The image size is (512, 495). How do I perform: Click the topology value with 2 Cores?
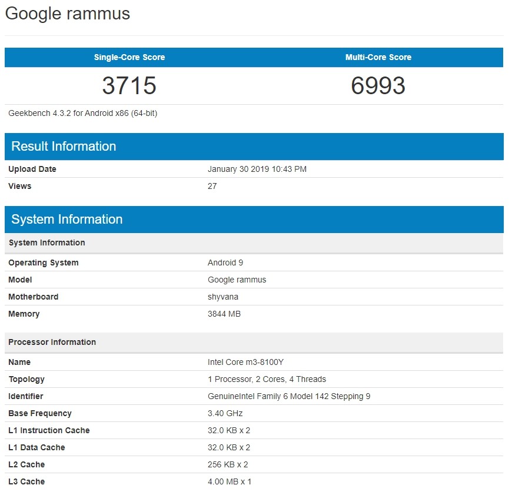[267, 379]
